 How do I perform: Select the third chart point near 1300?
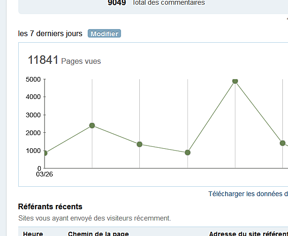point(139,144)
